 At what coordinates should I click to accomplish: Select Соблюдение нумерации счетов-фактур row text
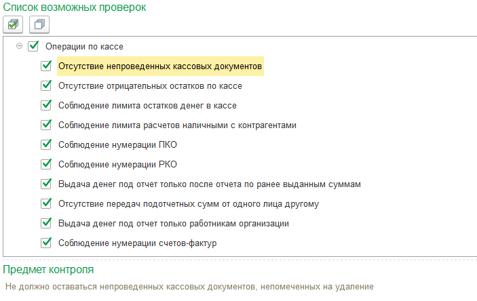point(138,243)
